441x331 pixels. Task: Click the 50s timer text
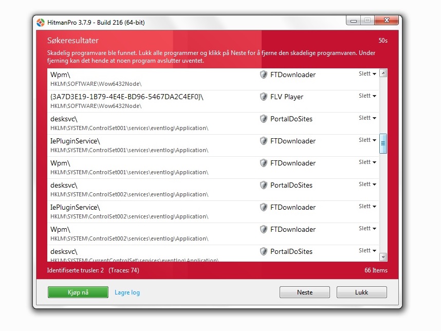383,41
